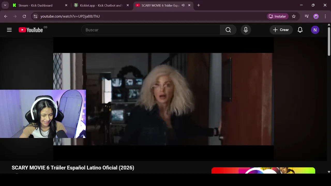Click the colorful thumbnail in the sidebar
331x186 pixels.
(263, 171)
